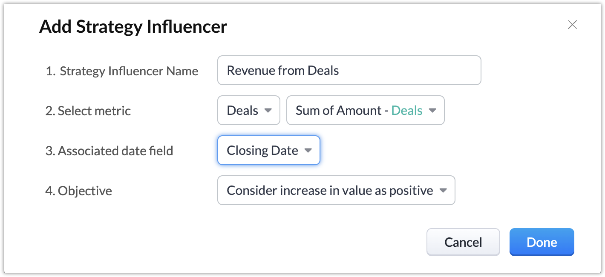Confirm with the Done button
This screenshot has width=605, height=277.
[542, 242]
